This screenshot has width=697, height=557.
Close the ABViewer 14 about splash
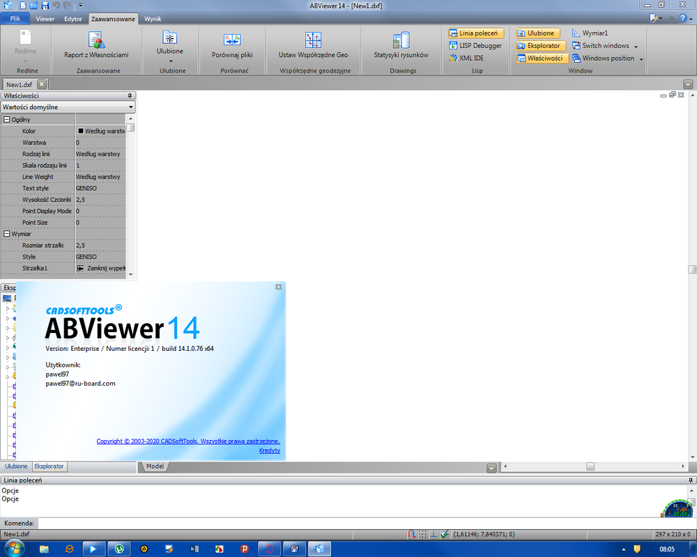tap(278, 287)
